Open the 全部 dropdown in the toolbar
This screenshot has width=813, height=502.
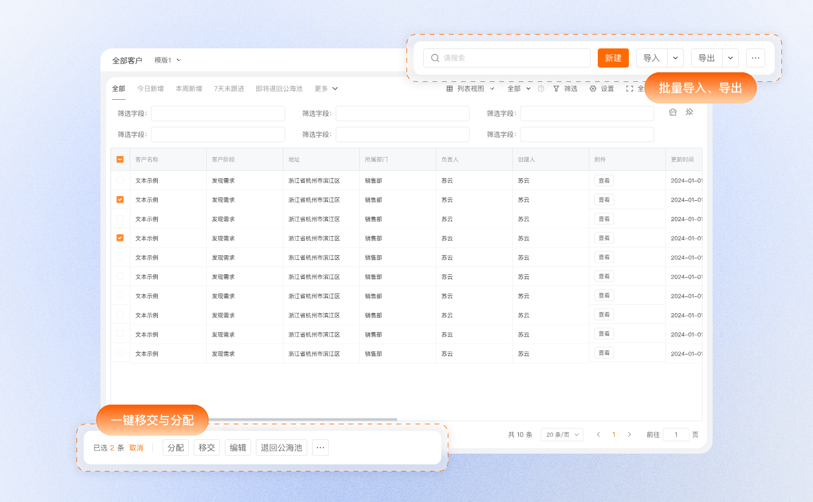tap(519, 88)
